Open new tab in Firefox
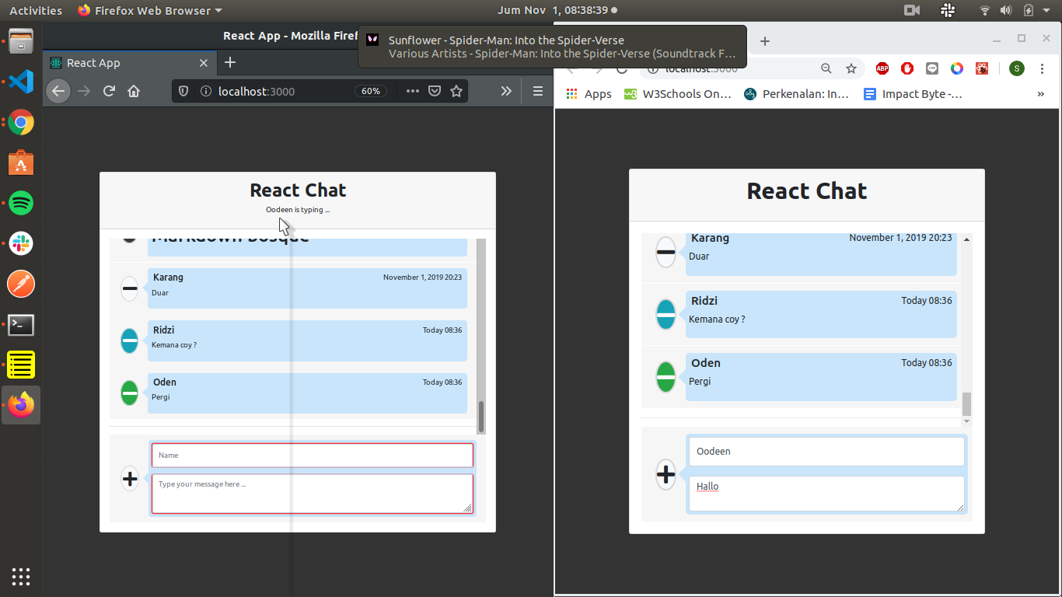Viewport: 1062px width, 597px height. click(229, 63)
